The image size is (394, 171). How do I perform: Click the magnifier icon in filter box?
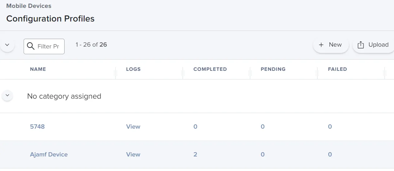point(31,46)
